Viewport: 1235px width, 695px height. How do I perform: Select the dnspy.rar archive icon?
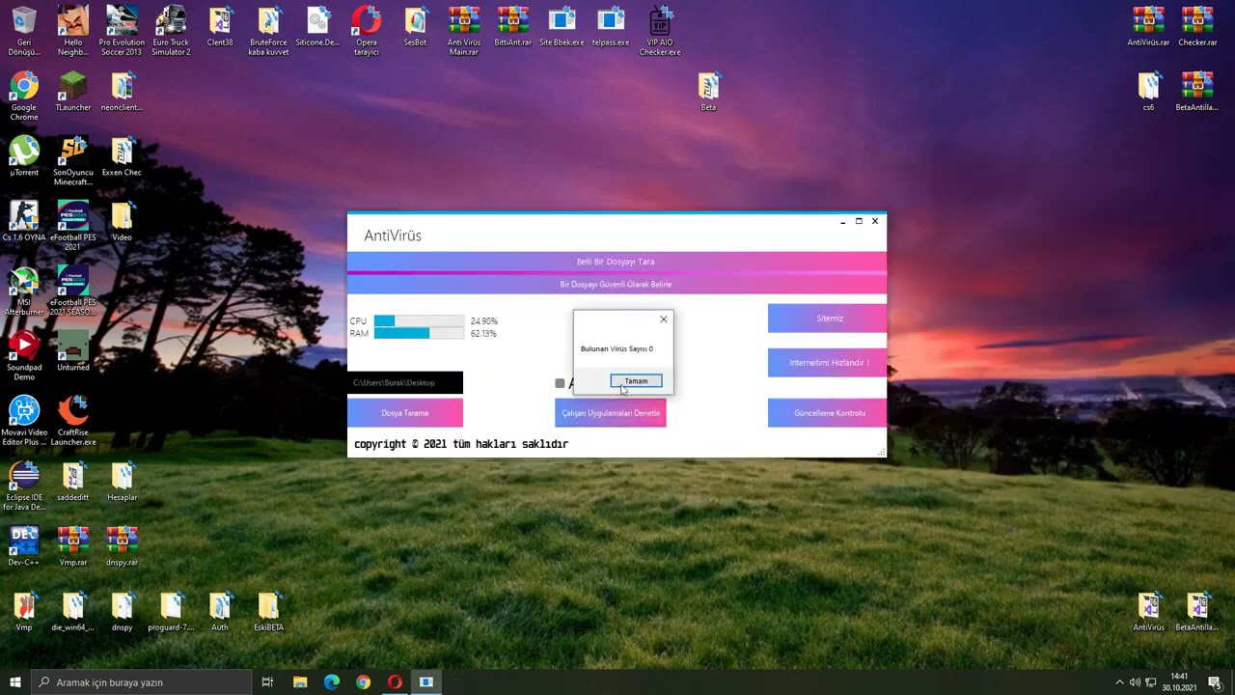[x=122, y=546]
